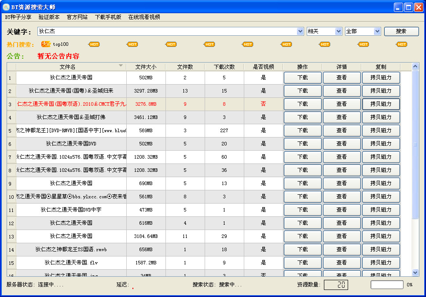Open the keyword history dropdown arrow
Viewport: 426px width, 297px height.
pyautogui.click(x=300, y=31)
